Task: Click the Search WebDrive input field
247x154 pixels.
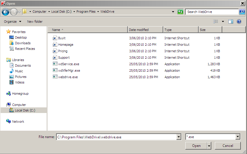Action: tap(212, 12)
